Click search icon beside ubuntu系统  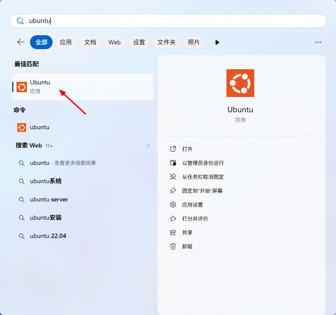tap(21, 181)
